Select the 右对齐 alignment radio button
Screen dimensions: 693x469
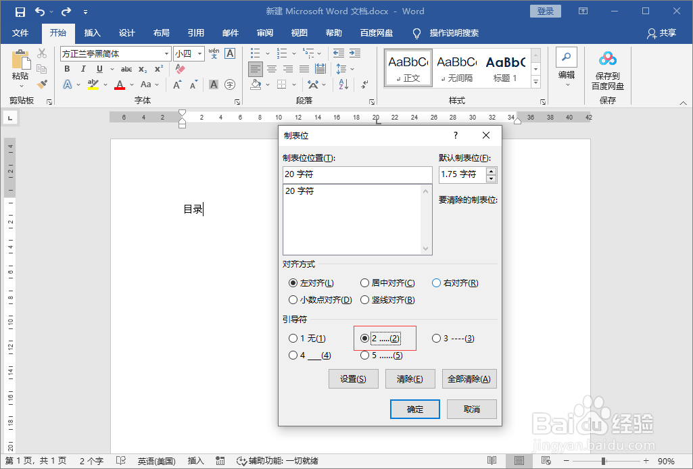(x=437, y=282)
